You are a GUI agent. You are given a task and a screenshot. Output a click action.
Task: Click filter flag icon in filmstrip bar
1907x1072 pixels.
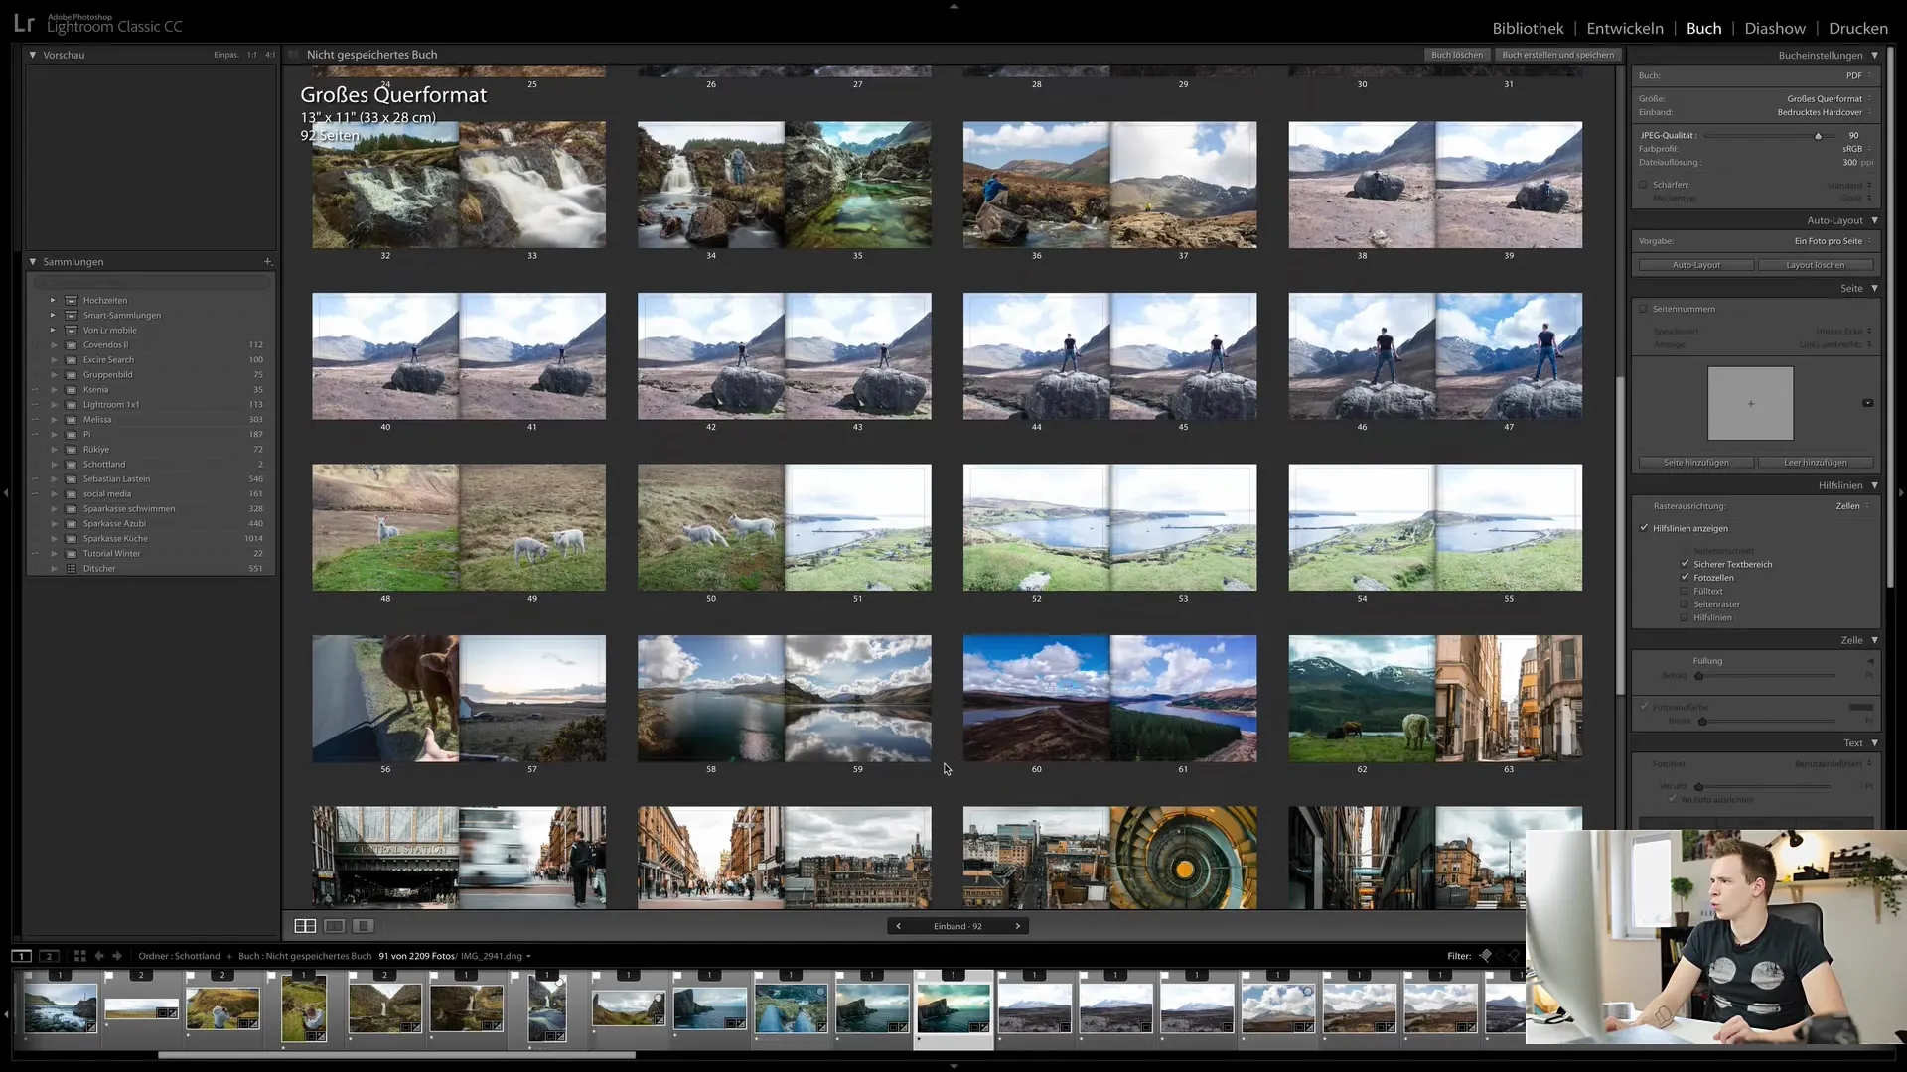(1485, 955)
